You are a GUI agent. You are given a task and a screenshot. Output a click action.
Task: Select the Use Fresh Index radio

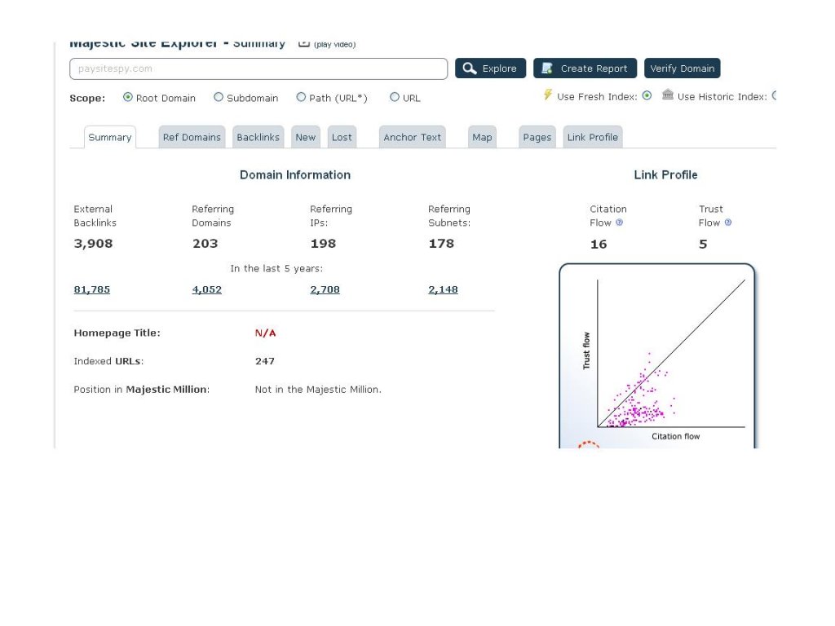[647, 96]
